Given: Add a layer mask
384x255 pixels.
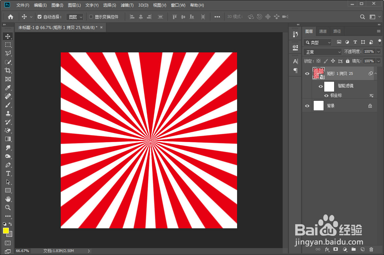Looking at the screenshot, I should 336,249.
